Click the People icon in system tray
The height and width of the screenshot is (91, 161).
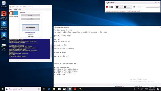[x=135, y=89]
